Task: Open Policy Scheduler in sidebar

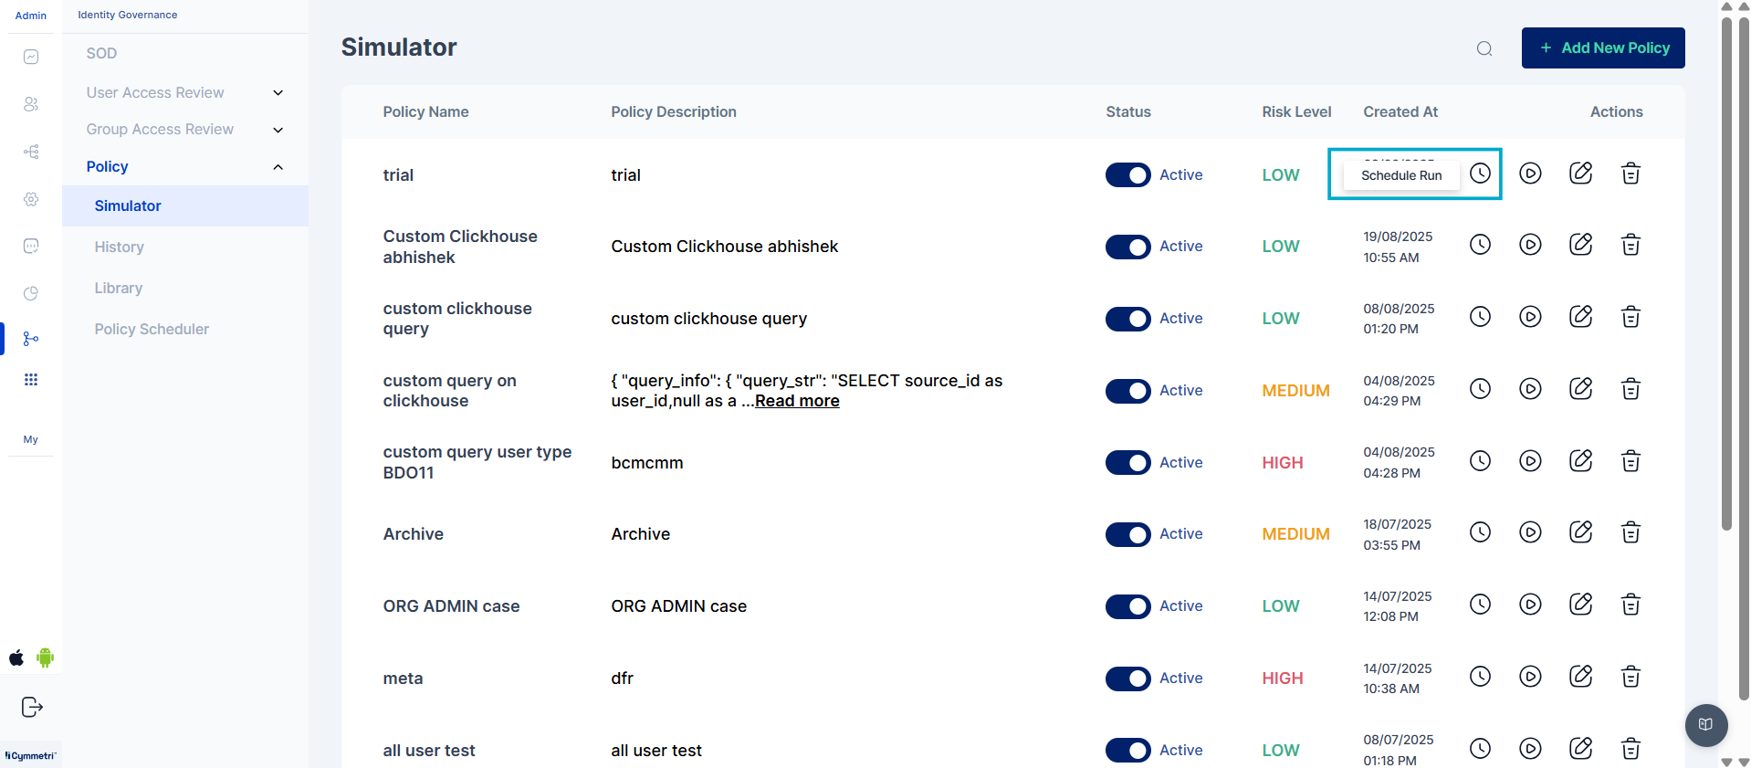Action: 152,329
